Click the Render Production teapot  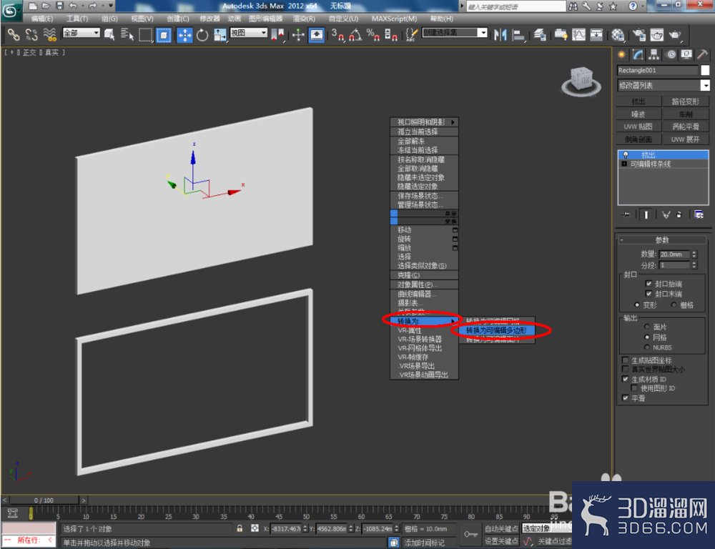click(675, 34)
